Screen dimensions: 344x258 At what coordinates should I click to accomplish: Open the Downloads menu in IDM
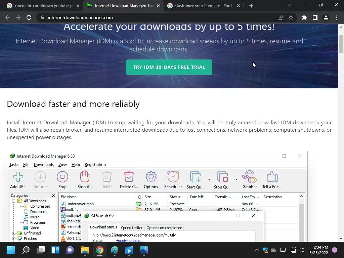(44, 165)
